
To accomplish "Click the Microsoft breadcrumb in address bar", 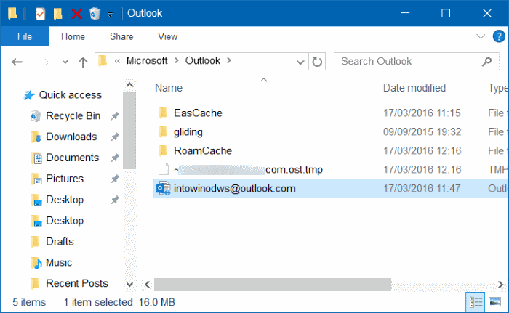I will 147,61.
